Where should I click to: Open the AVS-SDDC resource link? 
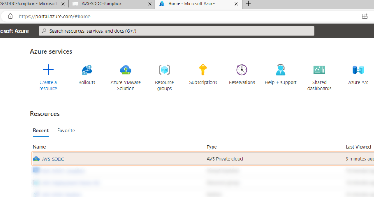coord(53,159)
